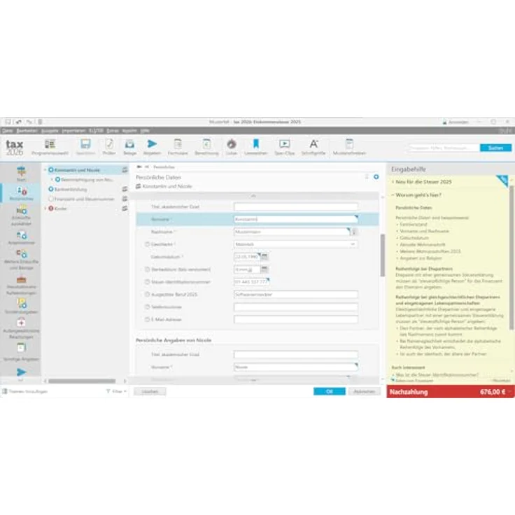Open Einkünfte auswählen in the sidebar
515x515 pixels.
(x=22, y=216)
